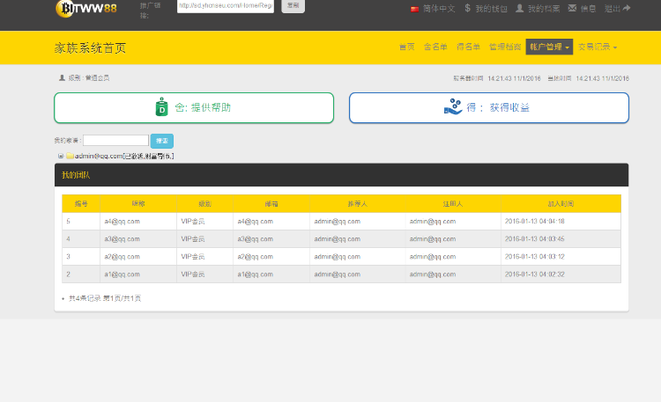Click 昵称 column header

click(138, 204)
